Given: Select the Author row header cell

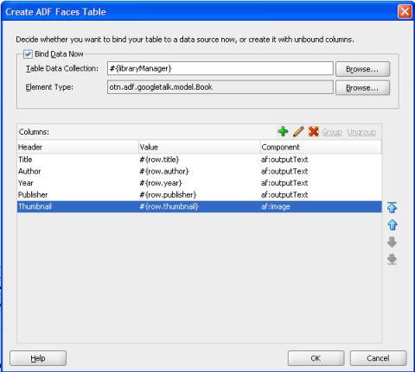Looking at the screenshot, I should 78,171.
